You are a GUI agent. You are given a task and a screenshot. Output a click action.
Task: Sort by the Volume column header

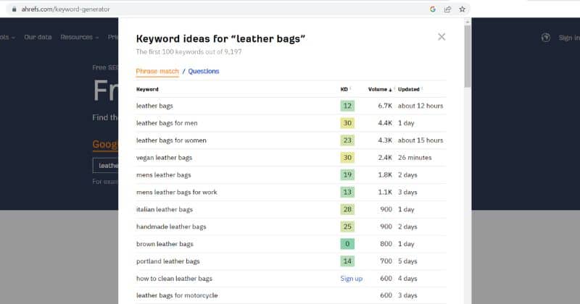(x=380, y=89)
